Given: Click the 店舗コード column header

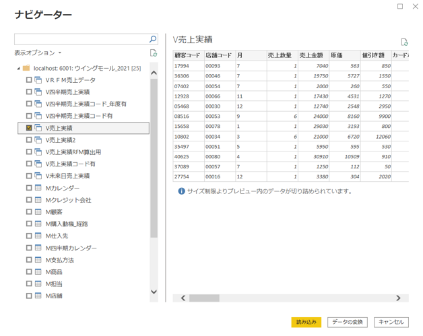Looking at the screenshot, I should [x=220, y=55].
